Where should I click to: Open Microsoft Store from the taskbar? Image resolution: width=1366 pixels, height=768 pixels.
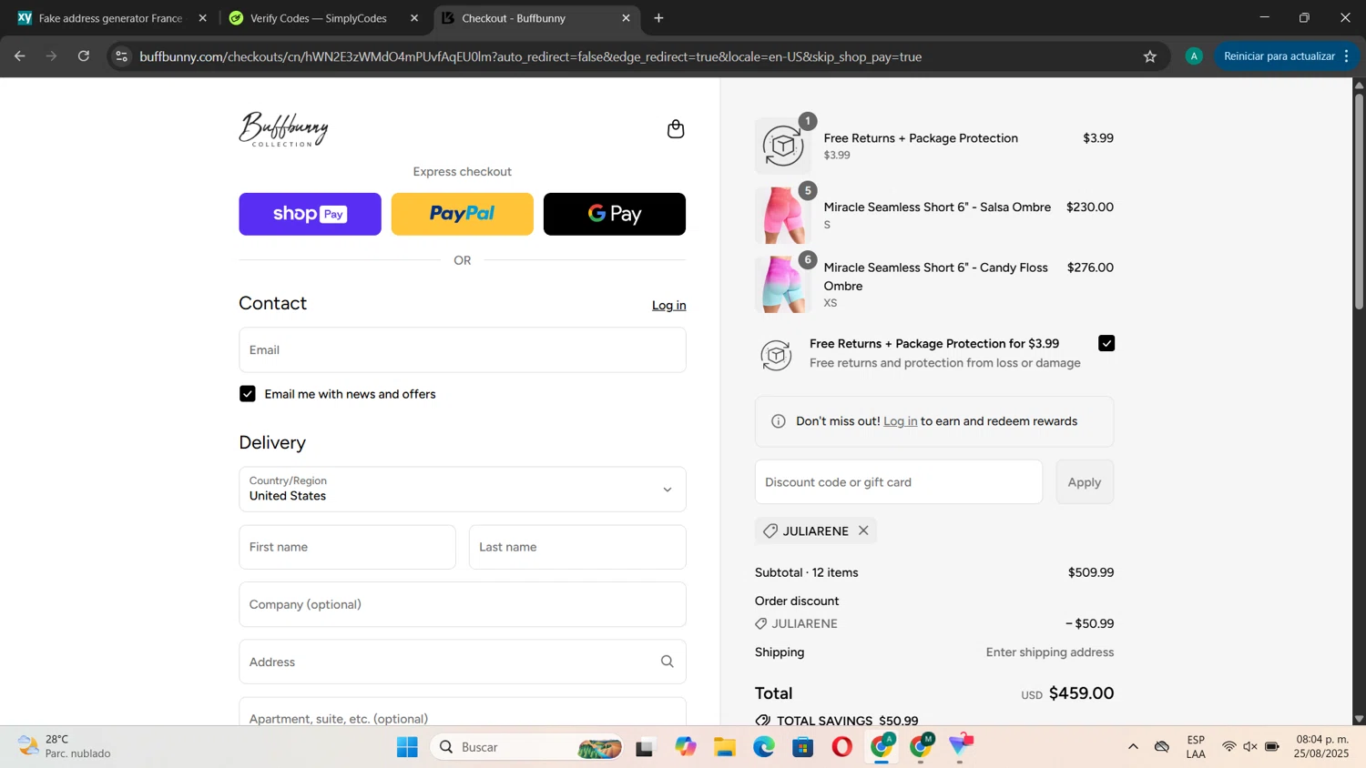(802, 747)
